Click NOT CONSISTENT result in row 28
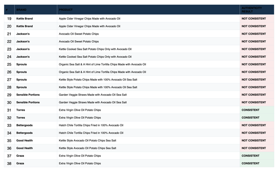Image resolution: width=279 pixels, height=171 pixels. (x=253, y=87)
